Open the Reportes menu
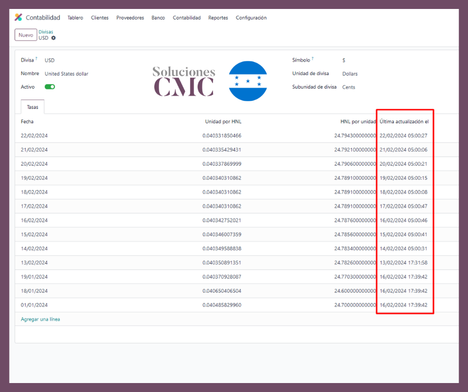This screenshot has width=468, height=392. (218, 18)
